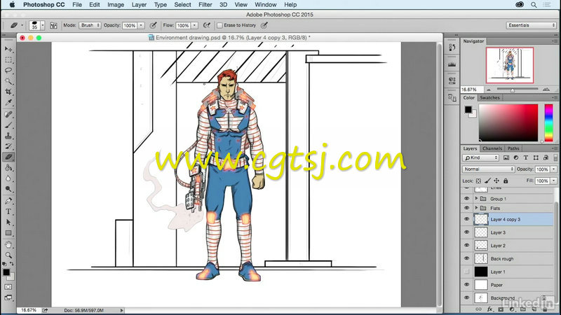Lock all on the selected layer
This screenshot has width=561, height=315.
[x=506, y=181]
